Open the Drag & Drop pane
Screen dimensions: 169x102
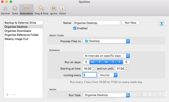pos(41,10)
